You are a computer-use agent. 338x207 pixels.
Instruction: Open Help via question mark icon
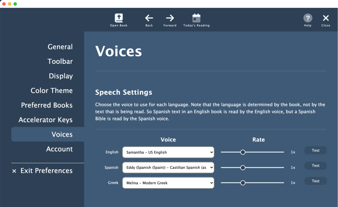coord(308,18)
